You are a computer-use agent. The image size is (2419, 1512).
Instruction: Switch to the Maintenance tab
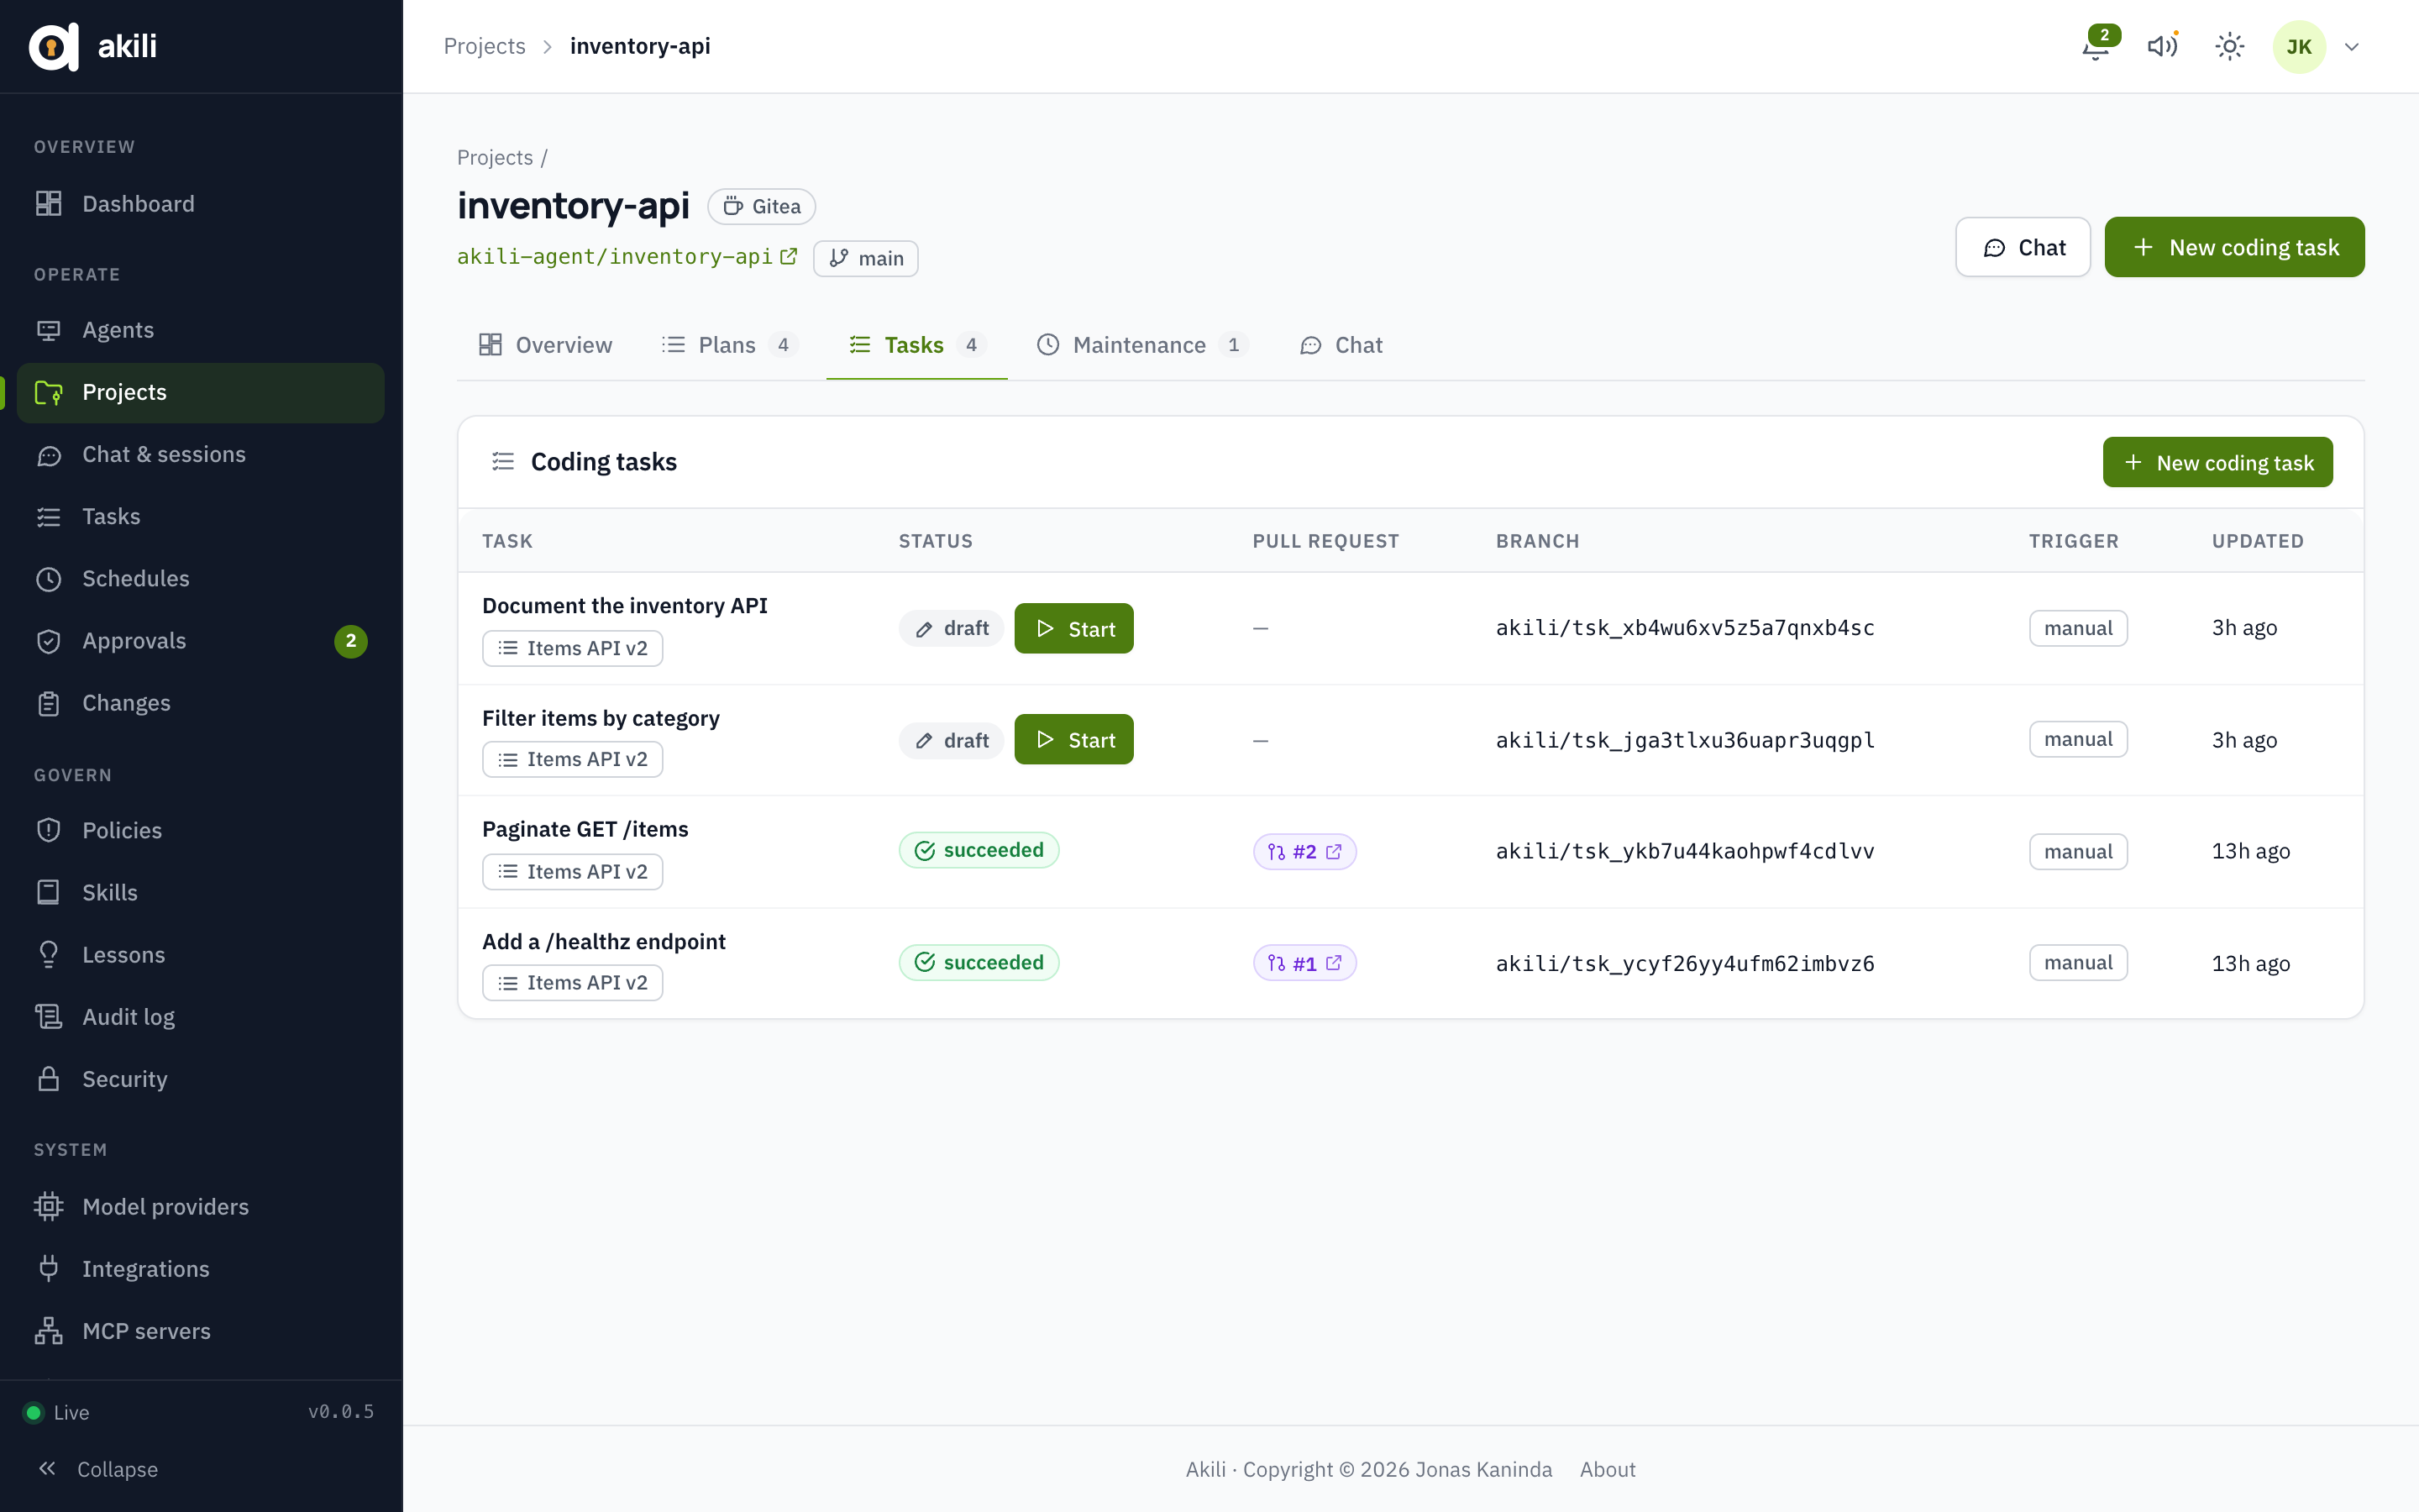tap(1141, 345)
